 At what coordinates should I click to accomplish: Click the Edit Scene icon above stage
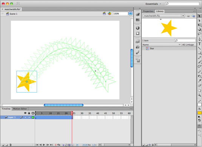pyautogui.click(x=104, y=14)
